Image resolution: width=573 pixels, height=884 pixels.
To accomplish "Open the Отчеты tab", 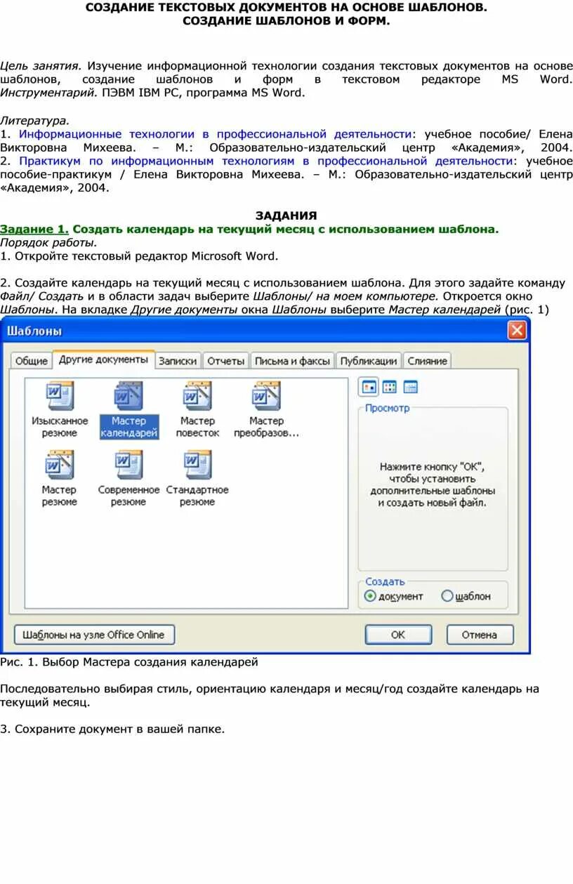I will (x=225, y=361).
